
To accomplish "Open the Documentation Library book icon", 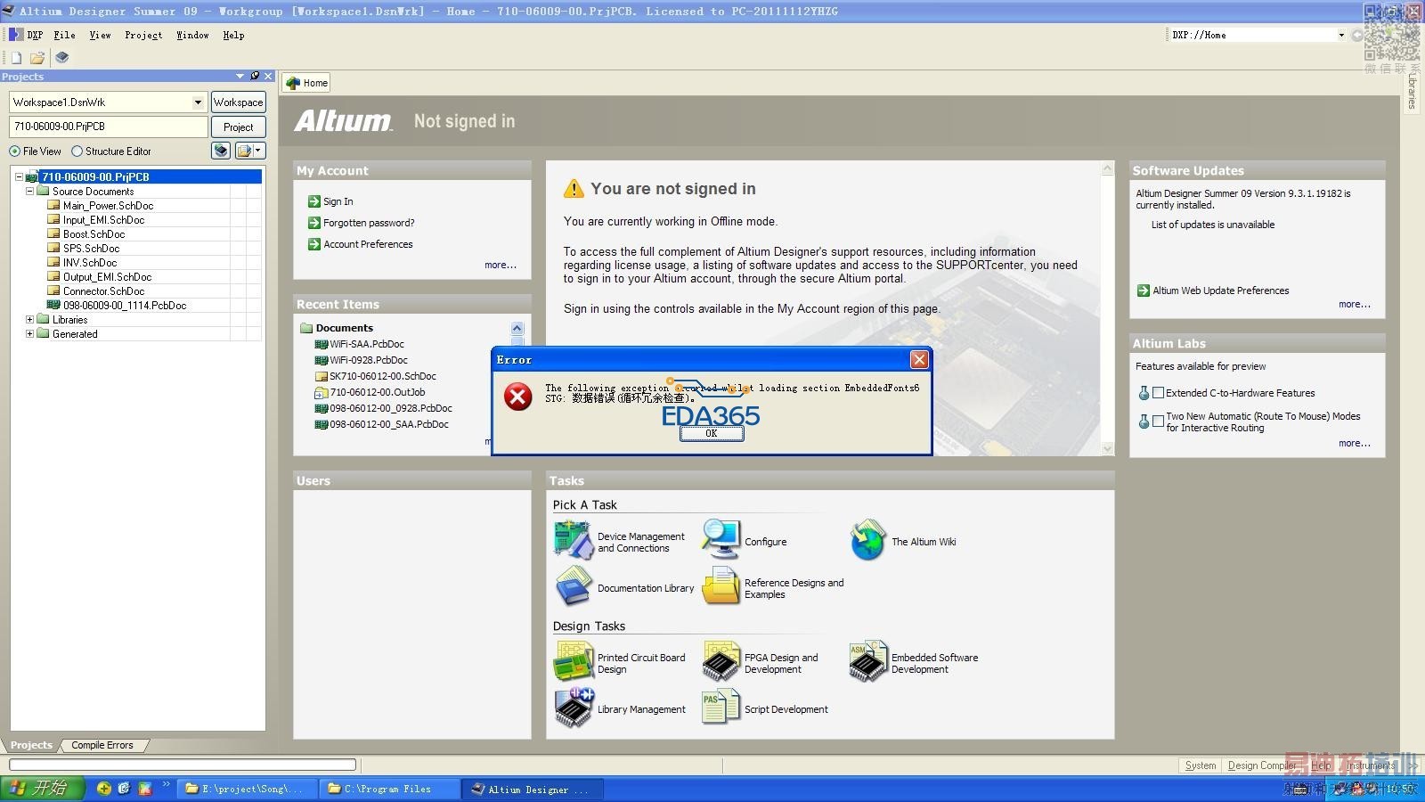I will coord(573,587).
